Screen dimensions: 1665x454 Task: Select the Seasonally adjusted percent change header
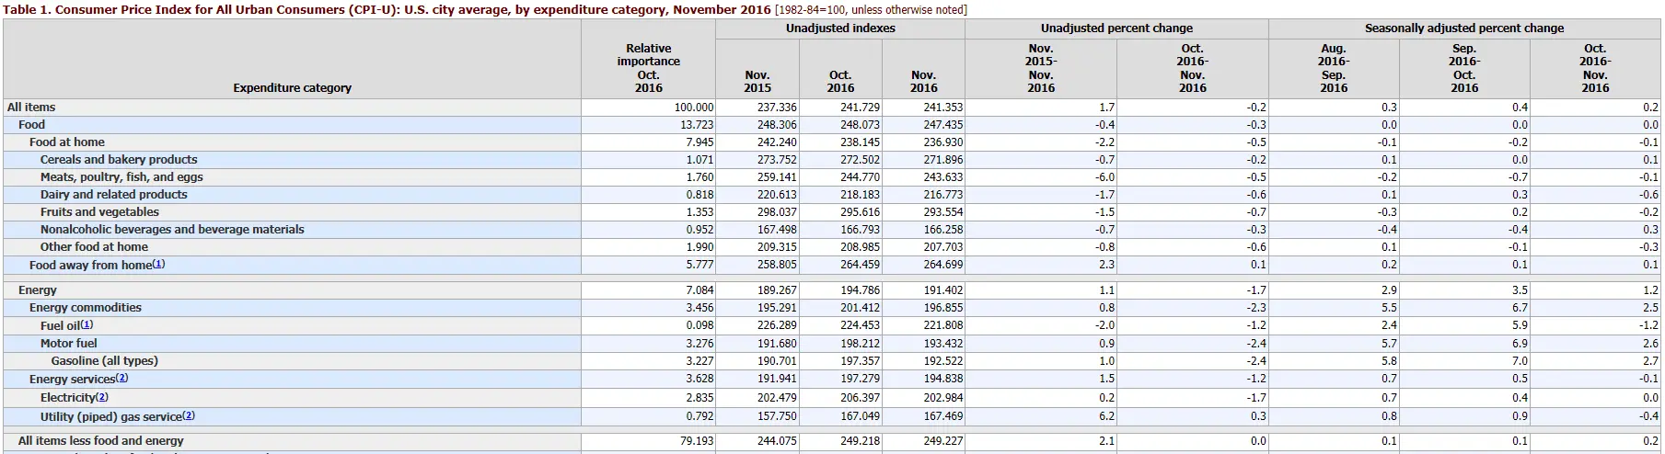tap(1463, 28)
